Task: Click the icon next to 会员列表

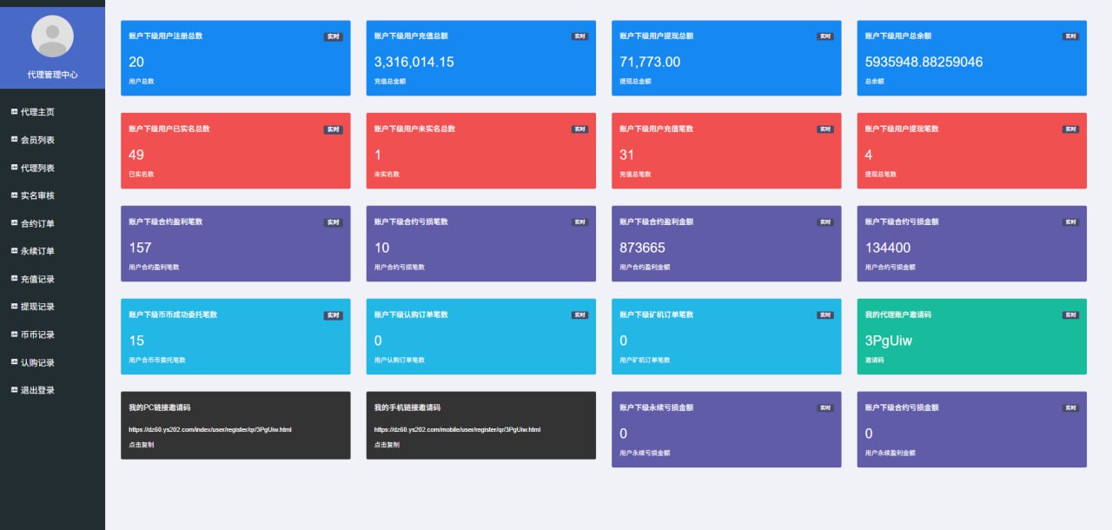Action: pyautogui.click(x=14, y=140)
